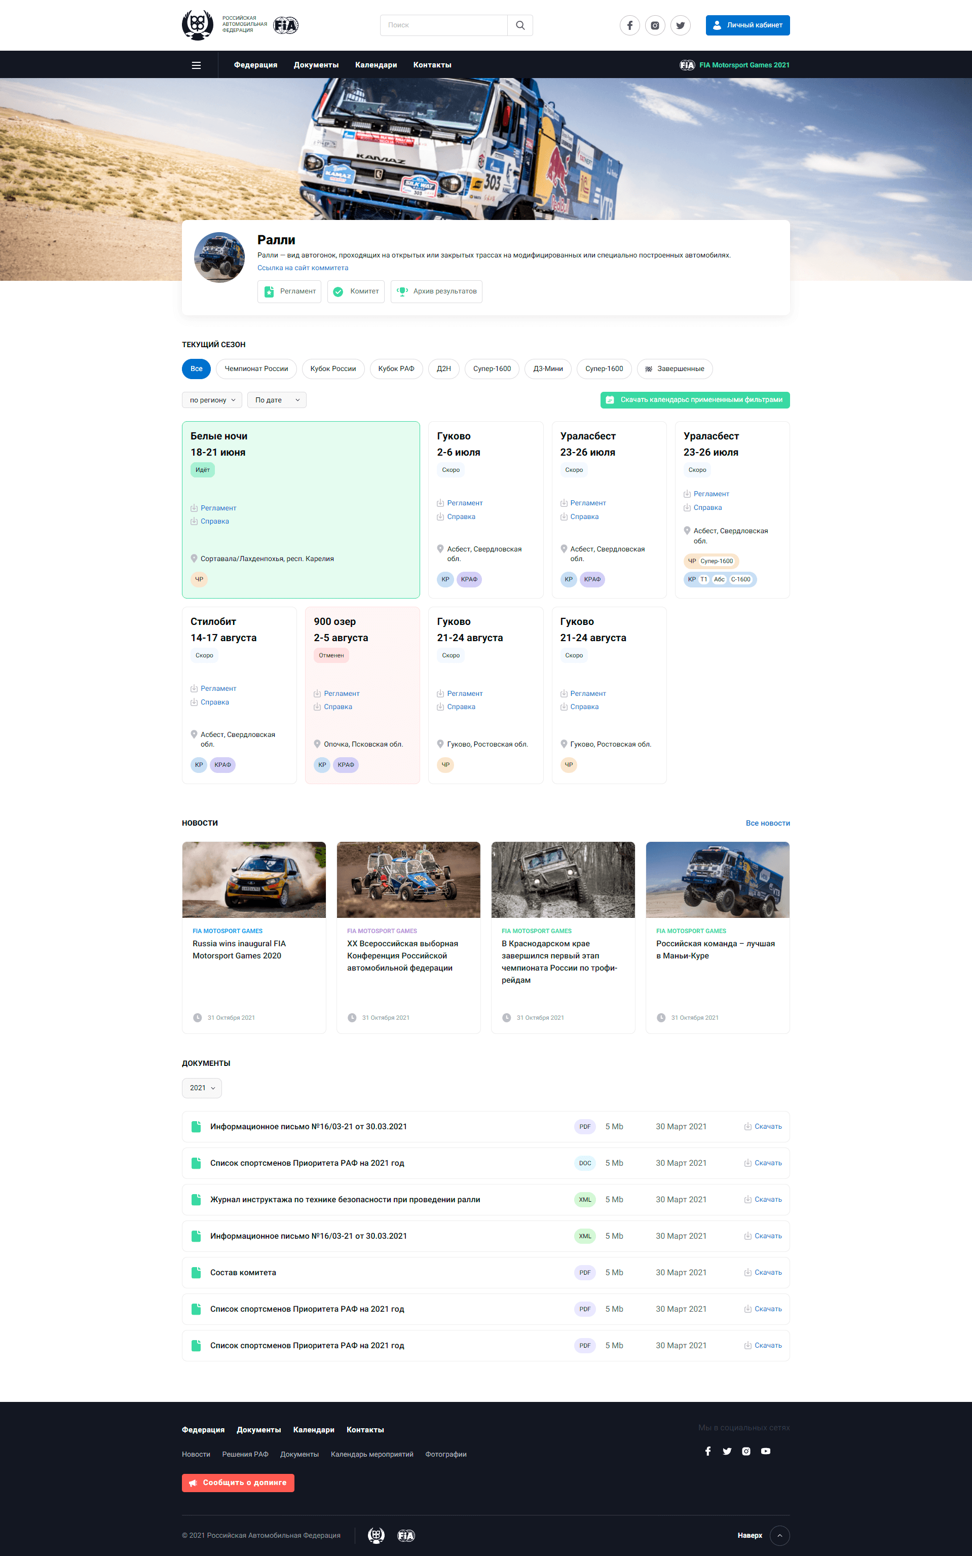Click the FIA logo in header
This screenshot has height=1556, width=972.
pos(285,25)
